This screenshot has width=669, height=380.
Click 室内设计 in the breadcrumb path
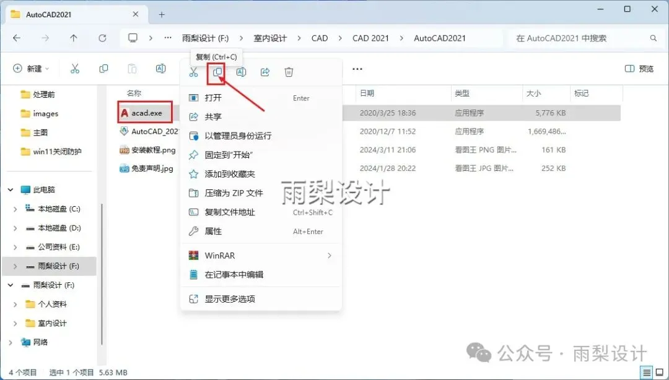[270, 38]
